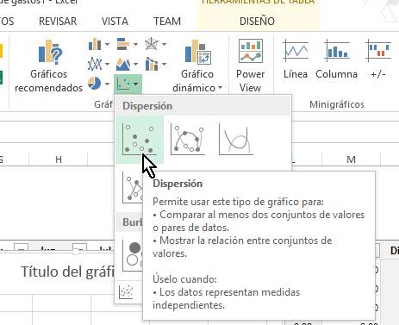Switch to the DISEÑO tab
The image size is (399, 325).
[258, 22]
